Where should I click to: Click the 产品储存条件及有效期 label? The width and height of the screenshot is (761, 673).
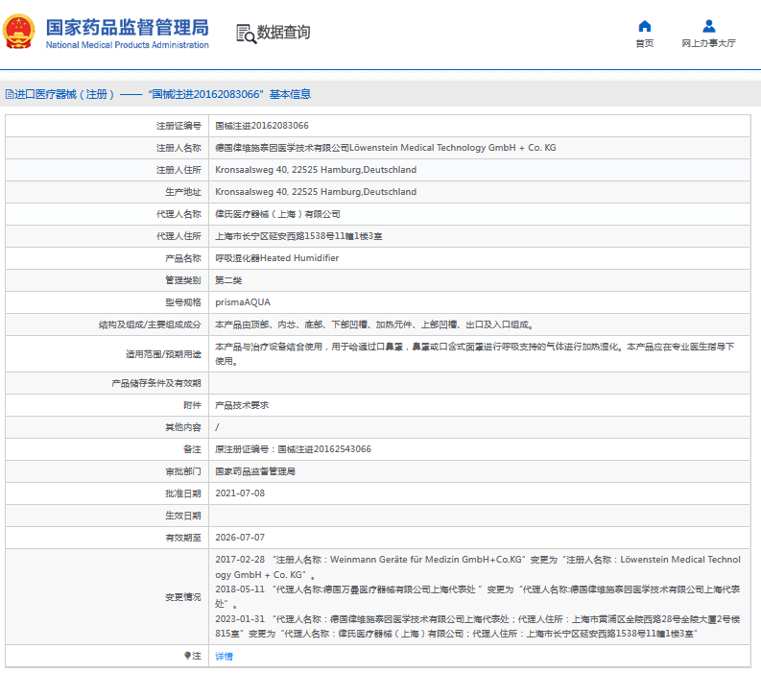[156, 384]
